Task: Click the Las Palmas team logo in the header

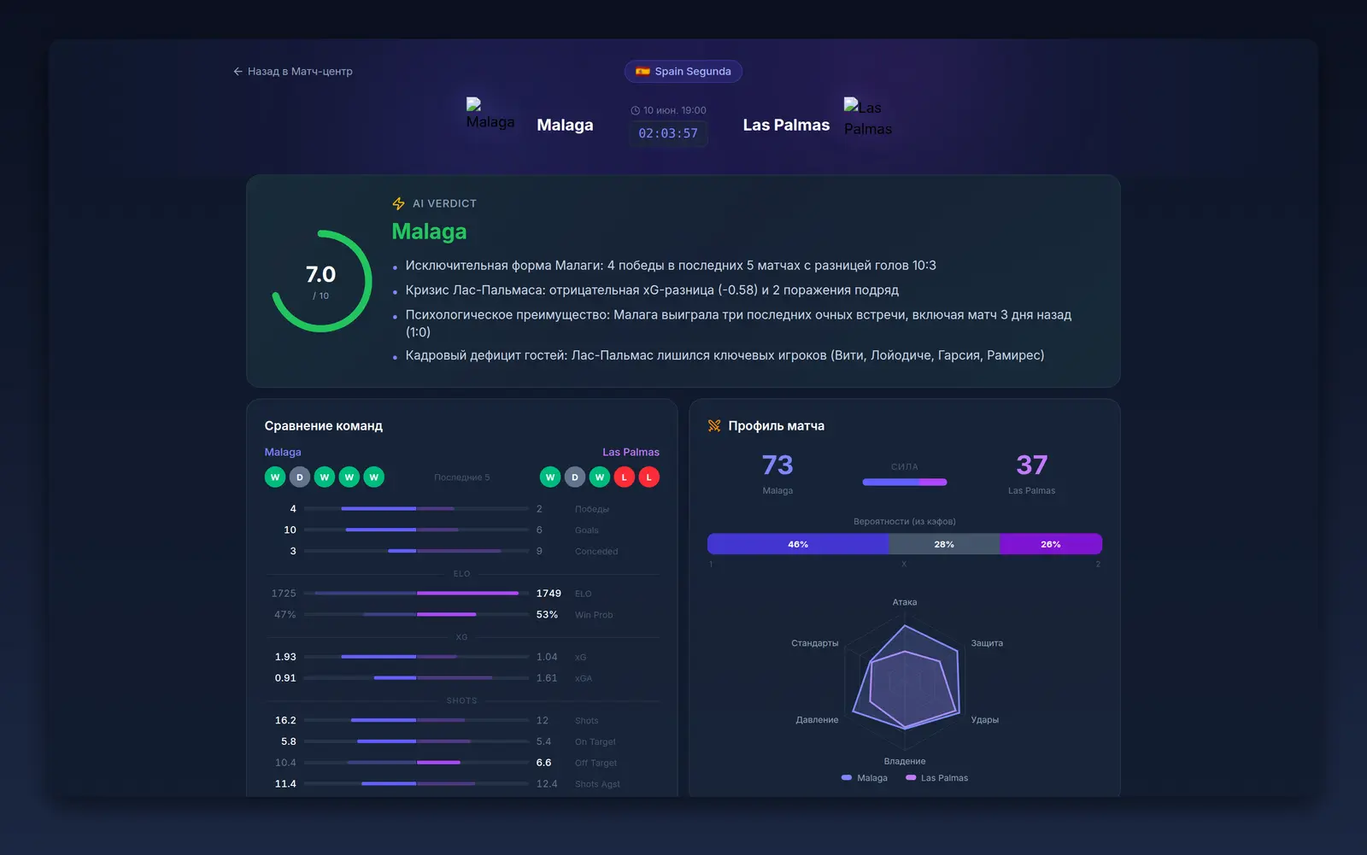Action: (x=868, y=117)
